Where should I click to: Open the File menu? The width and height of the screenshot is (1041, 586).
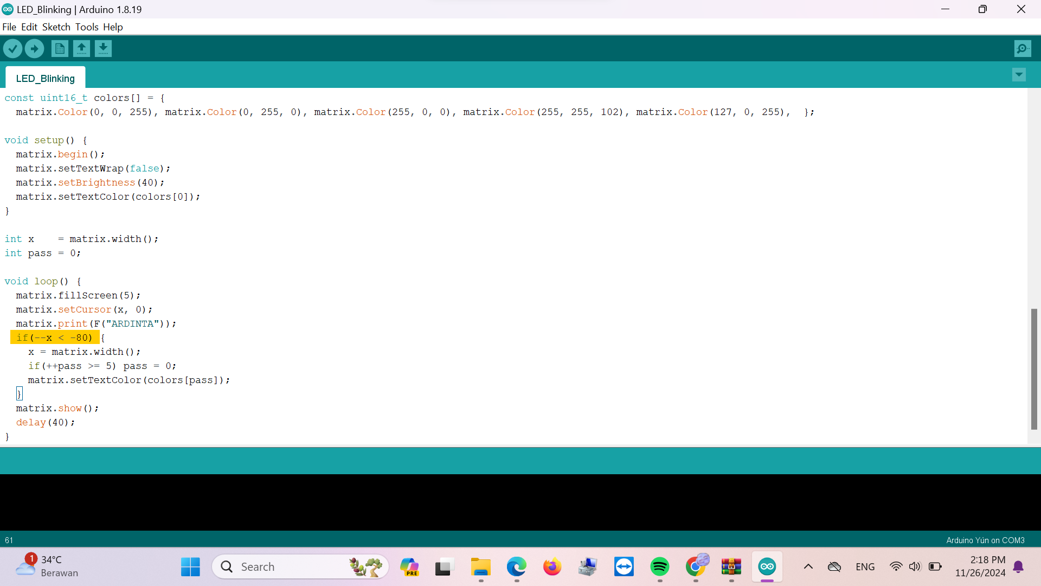pyautogui.click(x=9, y=27)
